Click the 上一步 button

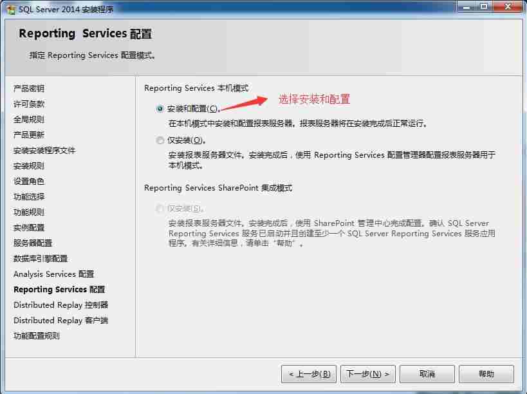pos(308,374)
